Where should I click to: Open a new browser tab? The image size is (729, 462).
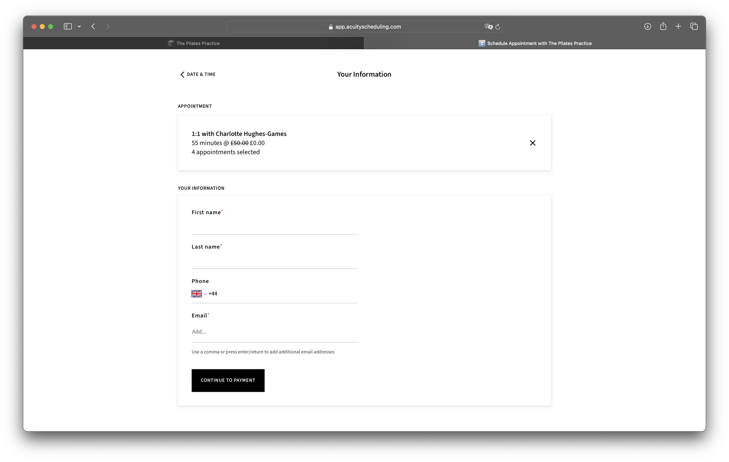678,26
